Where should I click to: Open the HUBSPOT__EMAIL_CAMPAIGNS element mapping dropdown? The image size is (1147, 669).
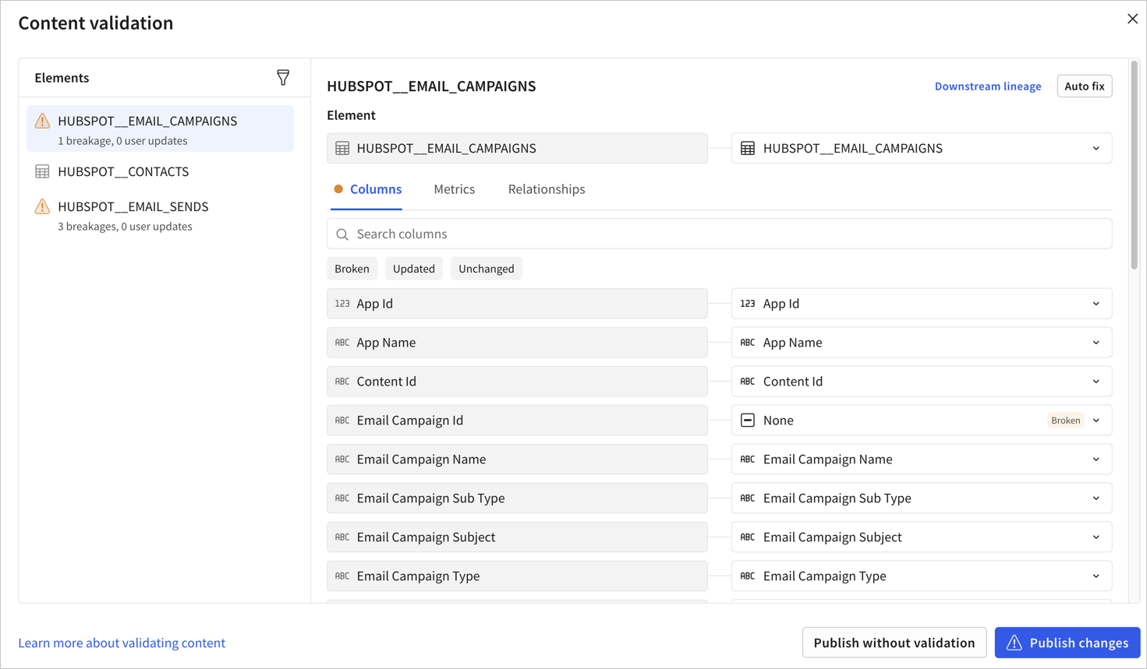[1097, 148]
